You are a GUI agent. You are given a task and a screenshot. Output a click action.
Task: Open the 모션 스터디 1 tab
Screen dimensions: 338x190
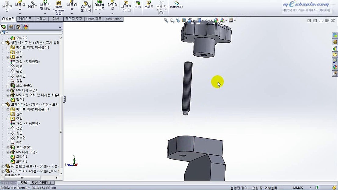click(x=41, y=183)
